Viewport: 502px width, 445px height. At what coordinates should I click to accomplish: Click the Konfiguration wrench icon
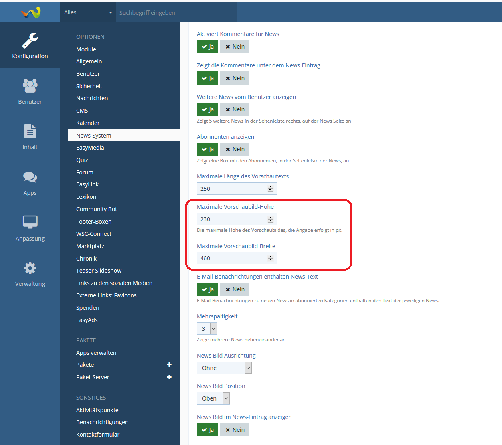30,40
